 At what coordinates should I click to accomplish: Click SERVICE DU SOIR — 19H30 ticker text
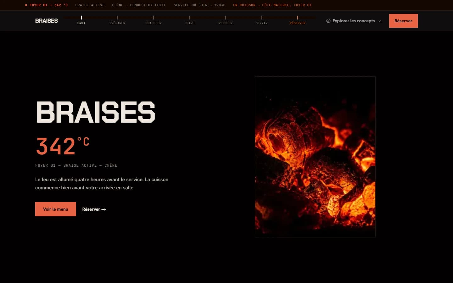pyautogui.click(x=199, y=5)
